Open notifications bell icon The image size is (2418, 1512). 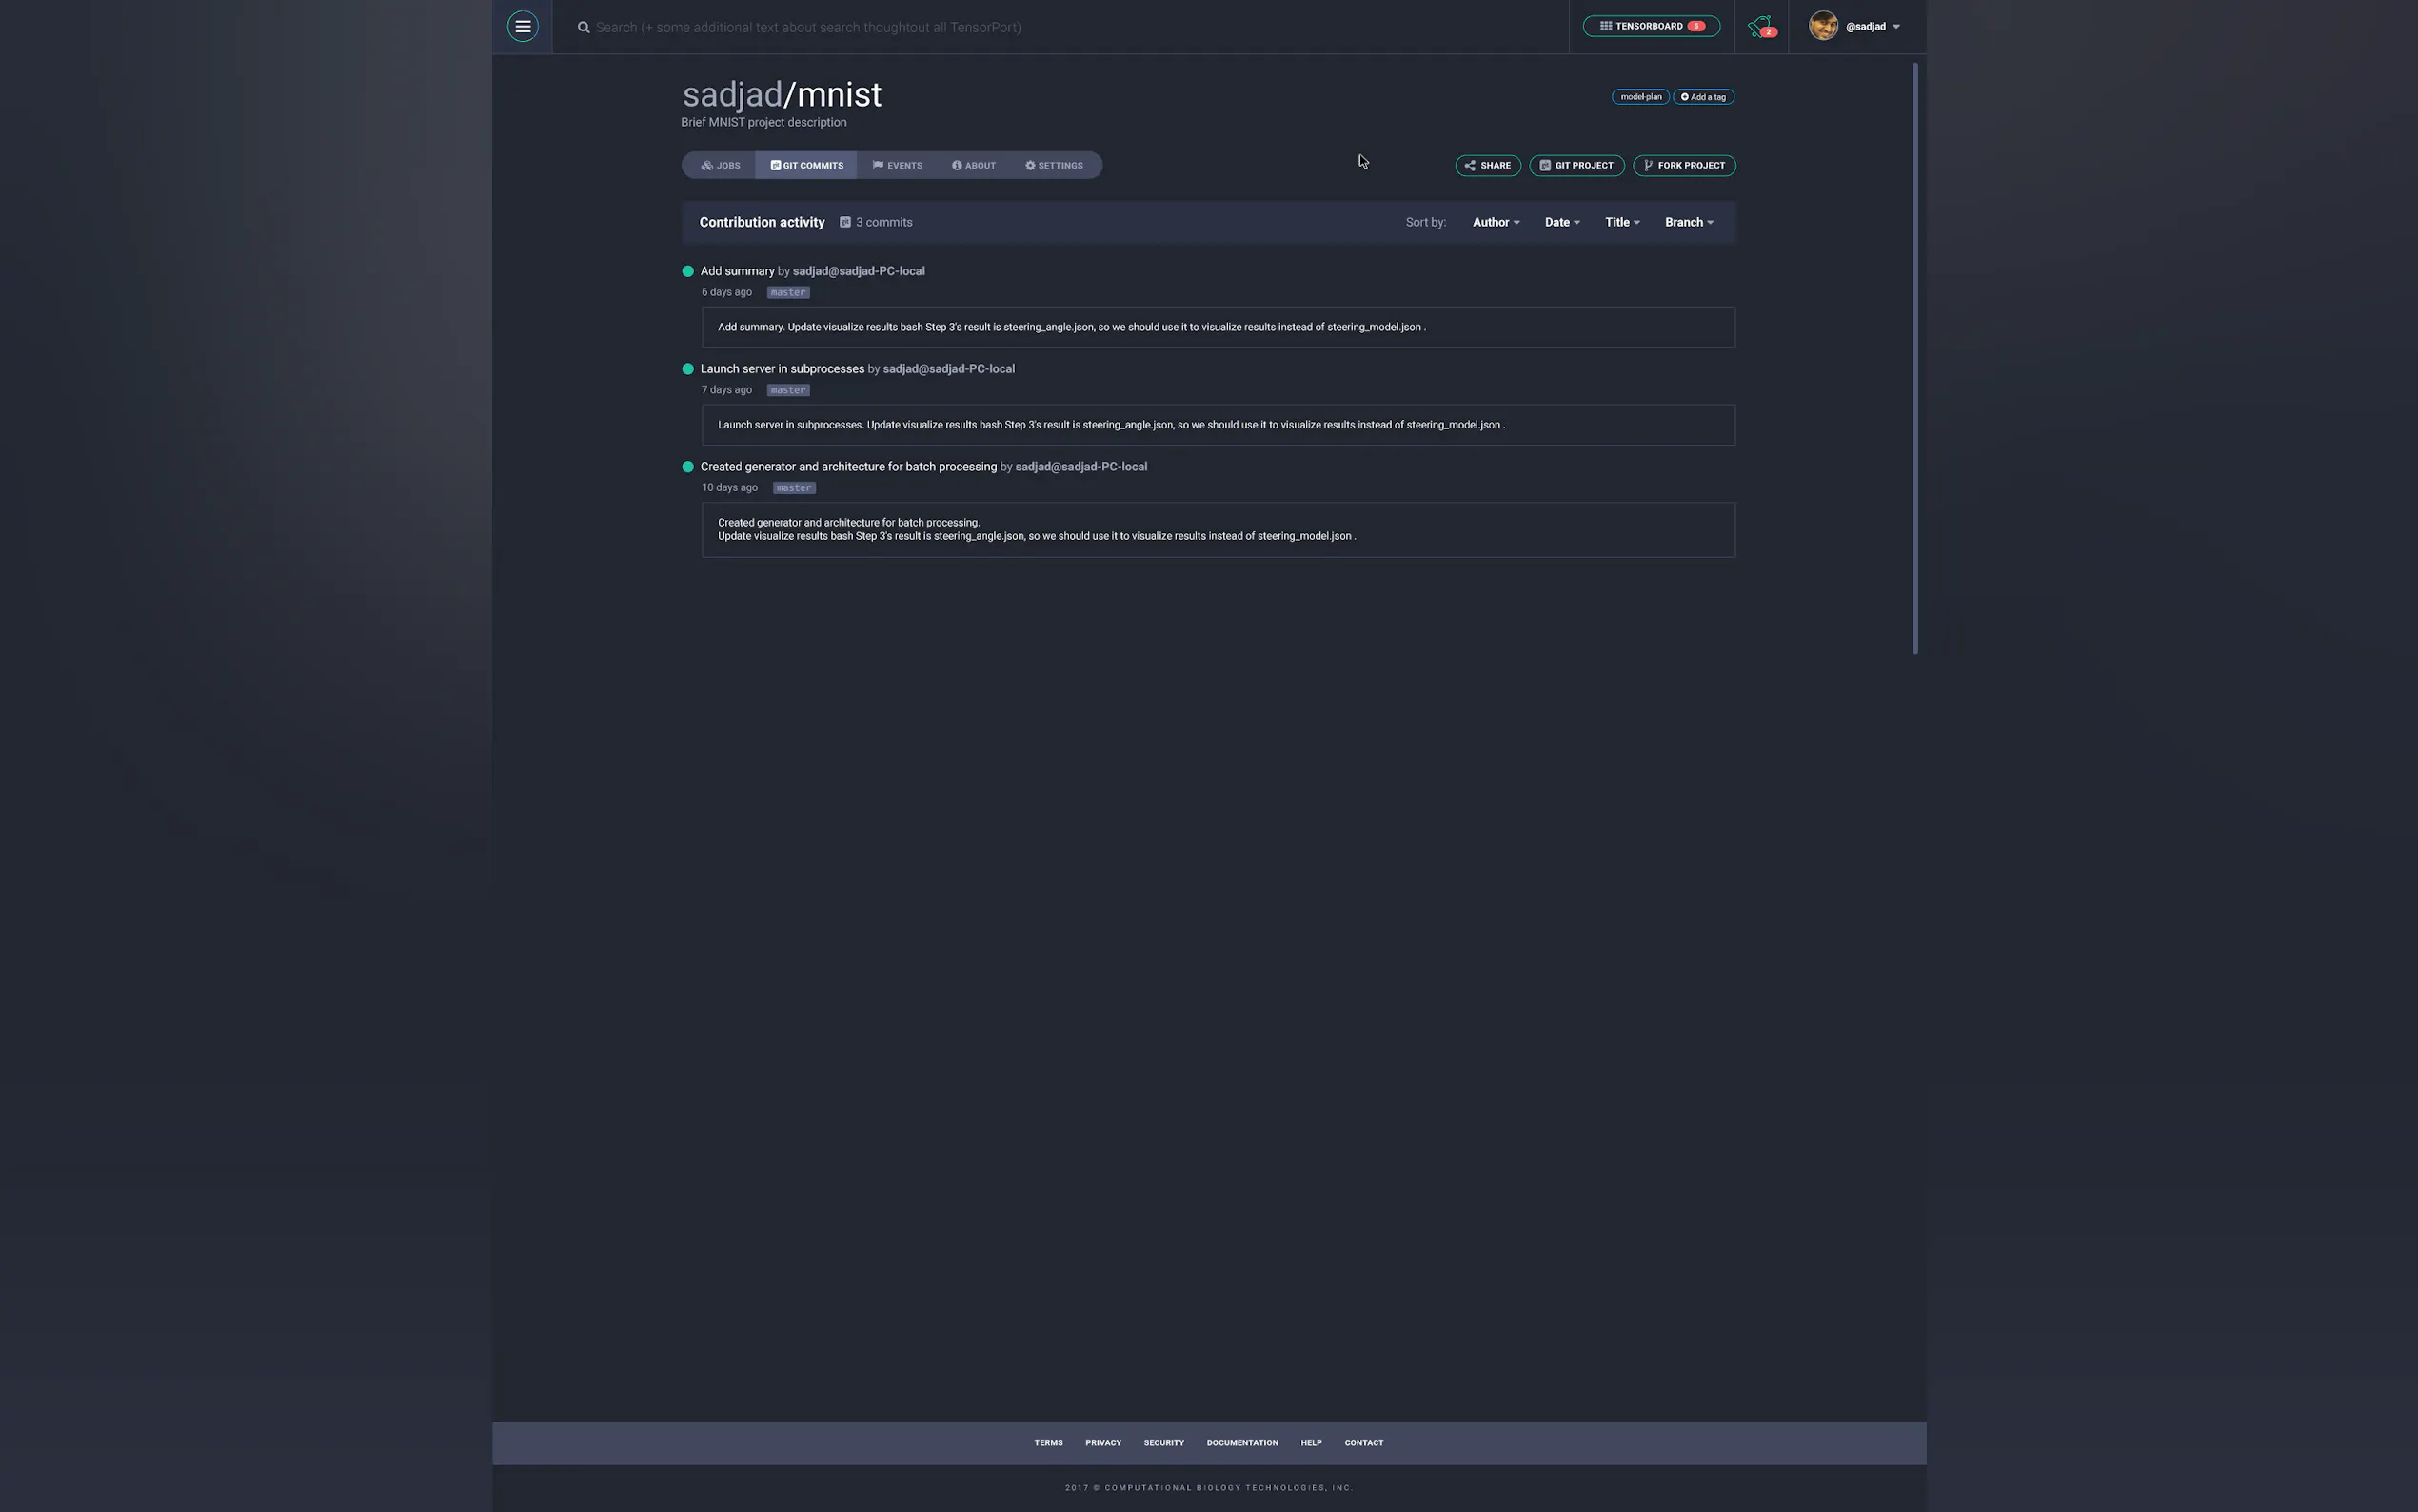[x=1759, y=27]
